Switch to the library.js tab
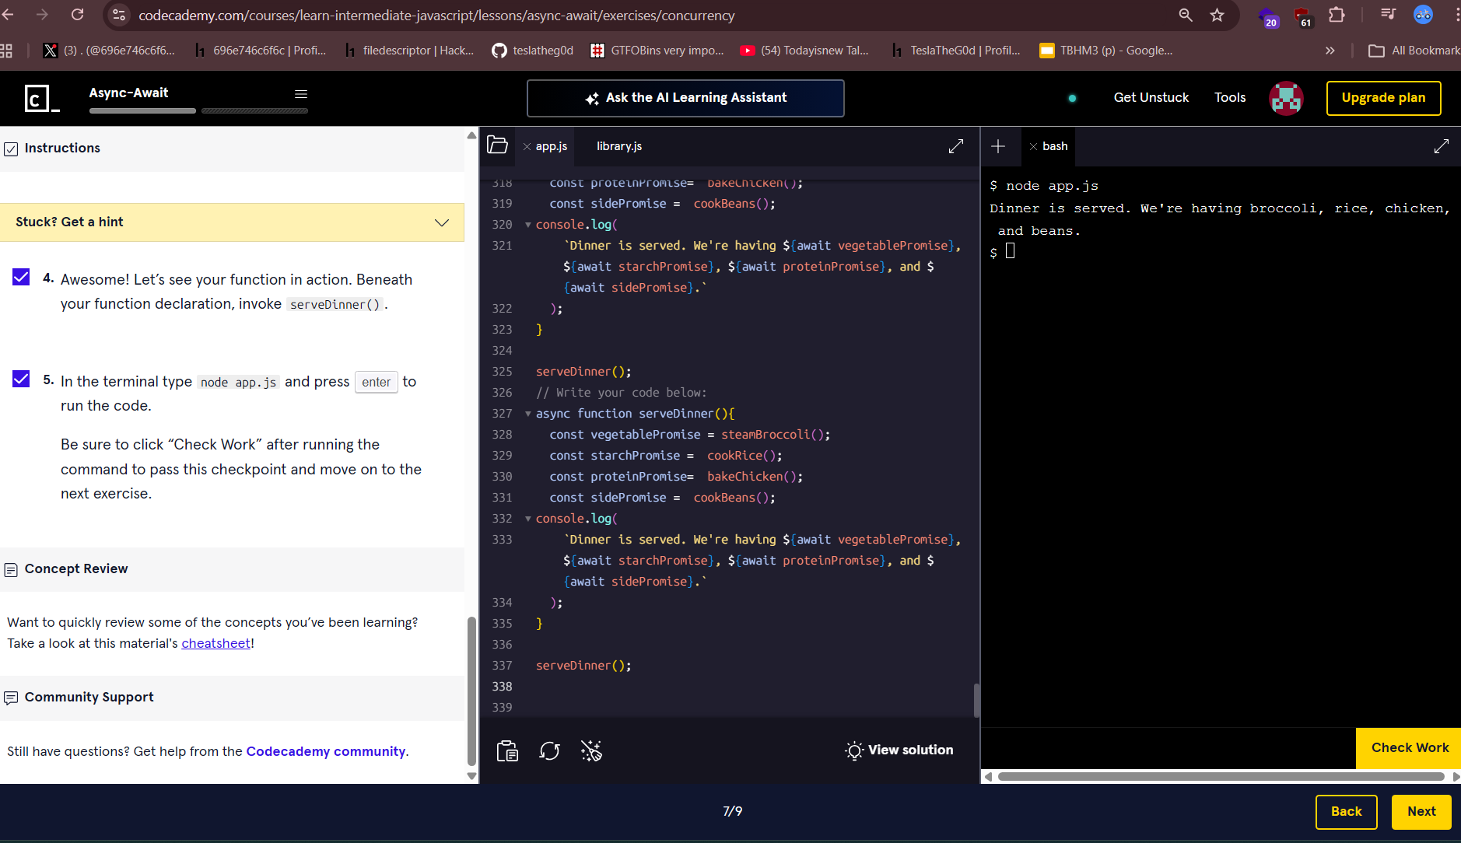1461x843 pixels. (618, 146)
